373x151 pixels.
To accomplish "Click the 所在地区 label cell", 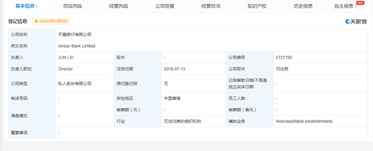I will (x=138, y=98).
